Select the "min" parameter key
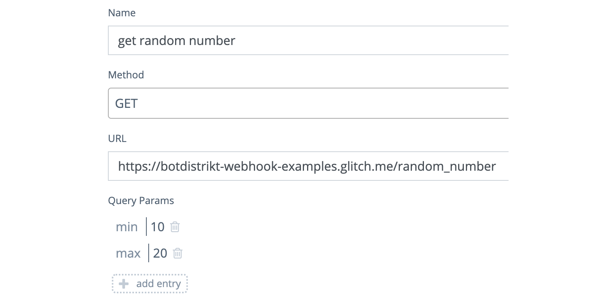 127,227
